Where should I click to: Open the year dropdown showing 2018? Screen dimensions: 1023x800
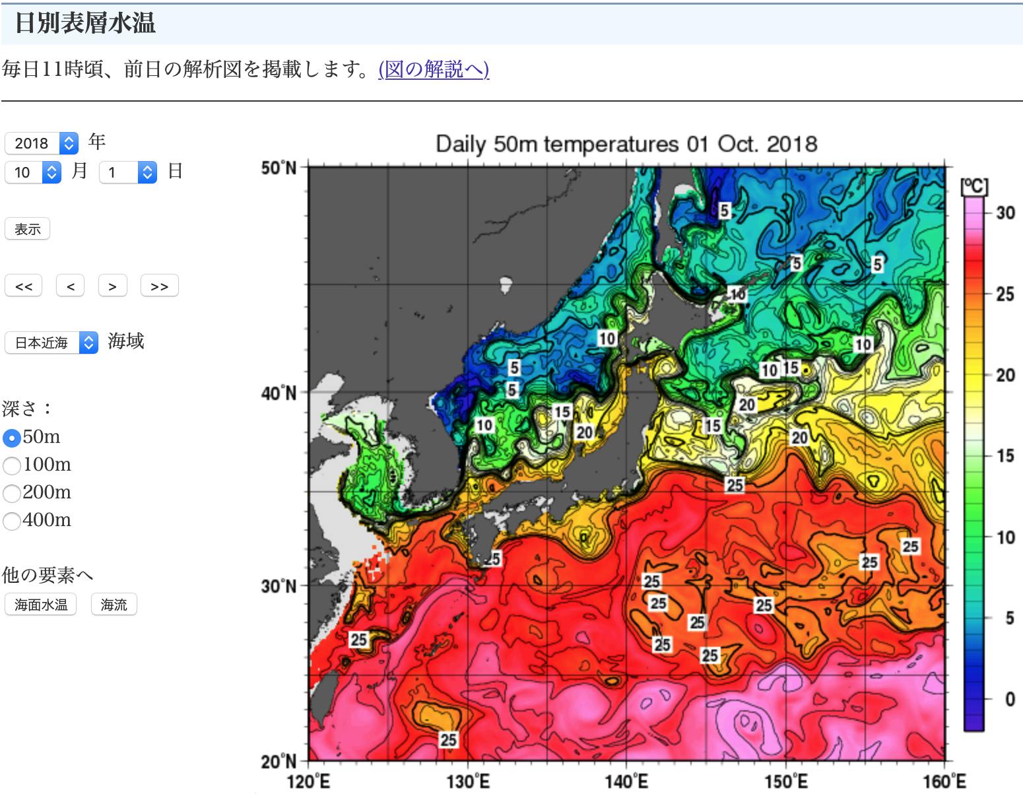tap(41, 143)
